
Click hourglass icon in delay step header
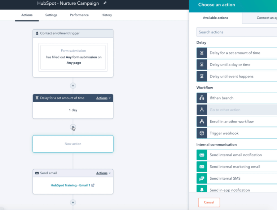click(37, 98)
